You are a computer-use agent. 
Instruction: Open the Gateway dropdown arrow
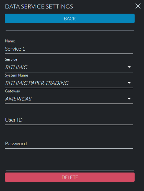pos(129,99)
